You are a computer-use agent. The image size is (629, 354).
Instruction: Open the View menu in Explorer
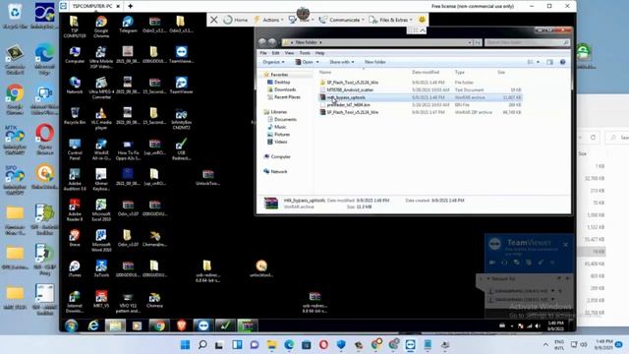(x=289, y=52)
